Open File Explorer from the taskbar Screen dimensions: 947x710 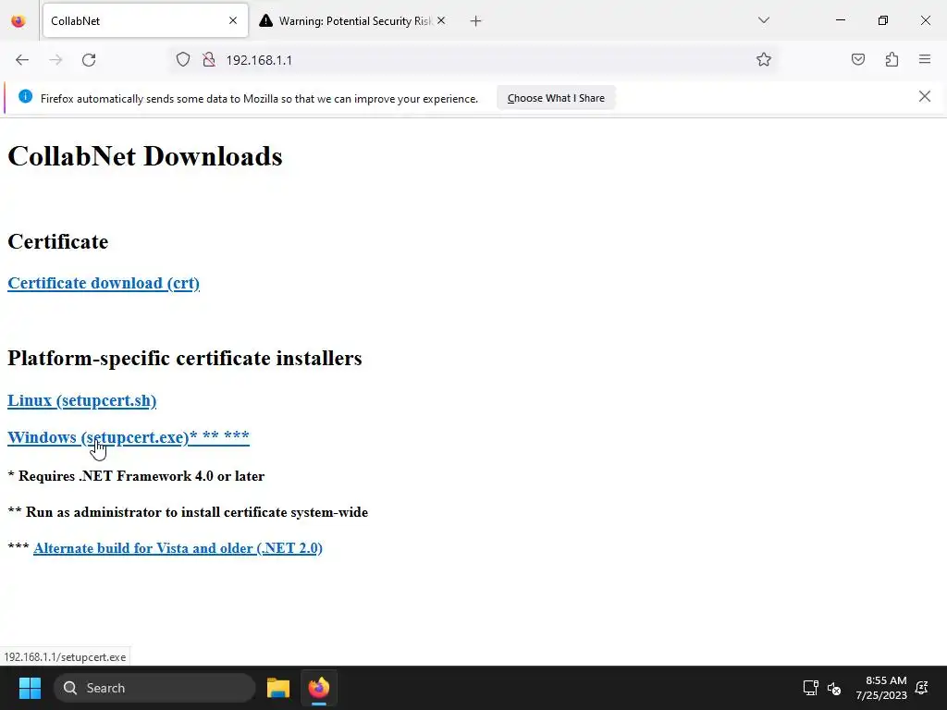[278, 688]
